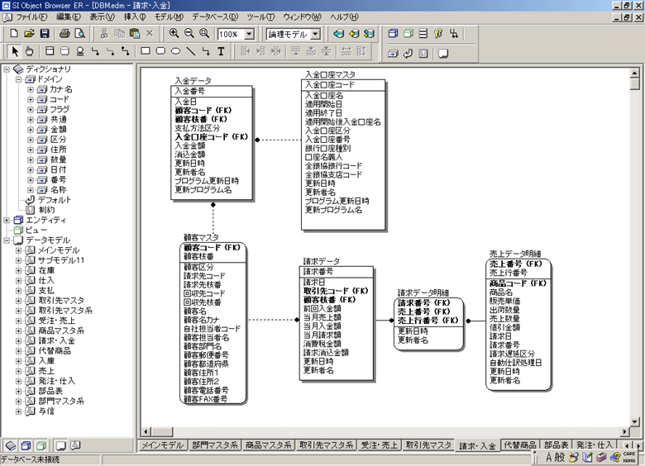Open the モデル(M) menu
The image size is (645, 466).
pyautogui.click(x=169, y=17)
